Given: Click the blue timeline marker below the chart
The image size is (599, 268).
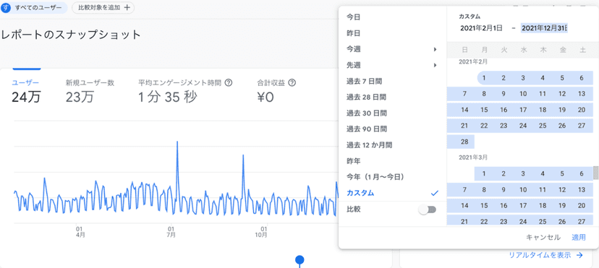Looking at the screenshot, I should pyautogui.click(x=300, y=260).
